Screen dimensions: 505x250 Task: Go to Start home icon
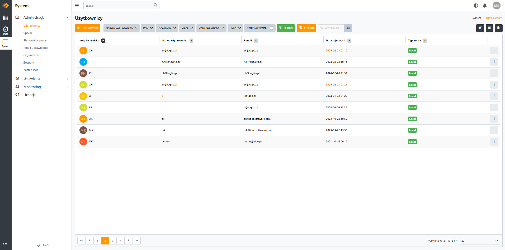[x=5, y=30]
